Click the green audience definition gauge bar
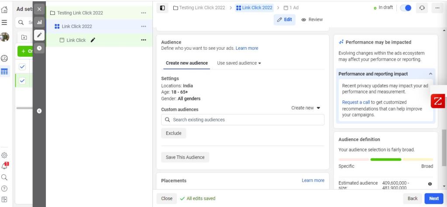The height and width of the screenshot is (207, 447). pos(385,159)
